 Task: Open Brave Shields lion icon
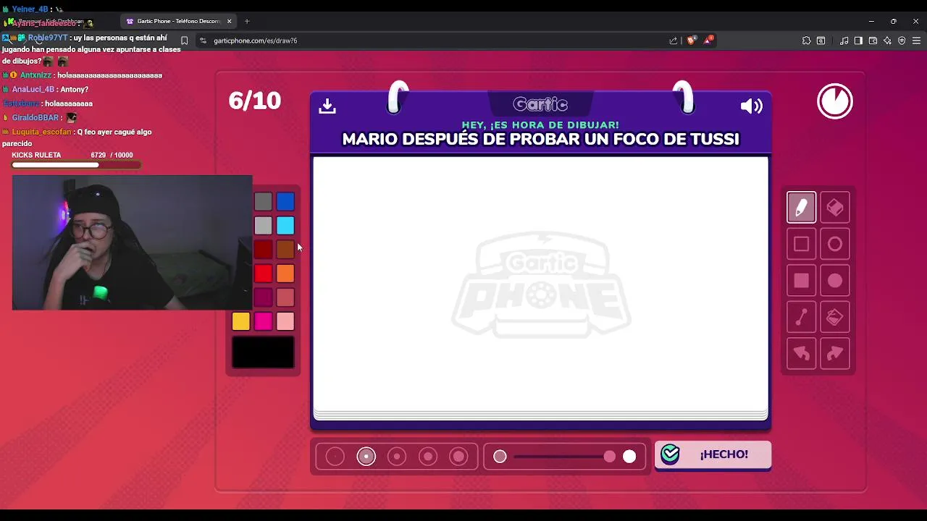click(x=690, y=41)
